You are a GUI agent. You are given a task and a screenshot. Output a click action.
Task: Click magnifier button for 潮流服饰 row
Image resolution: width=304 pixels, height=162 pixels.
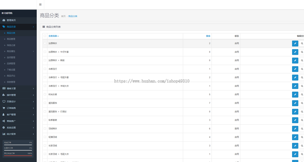302,103
